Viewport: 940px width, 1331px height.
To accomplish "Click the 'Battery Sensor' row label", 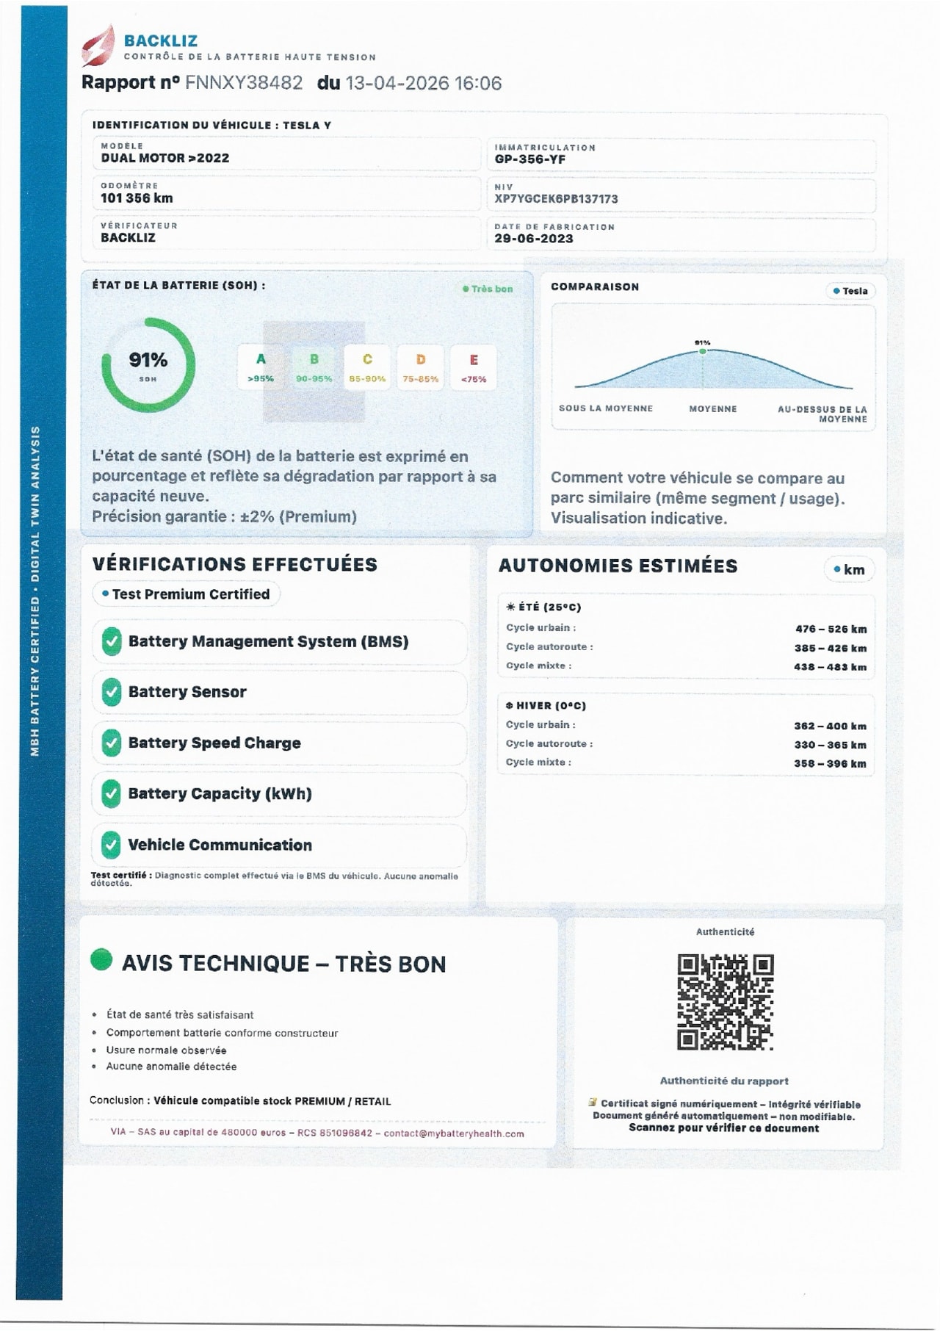I will tap(187, 692).
